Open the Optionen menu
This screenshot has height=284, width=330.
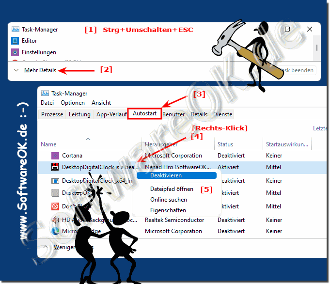73,103
